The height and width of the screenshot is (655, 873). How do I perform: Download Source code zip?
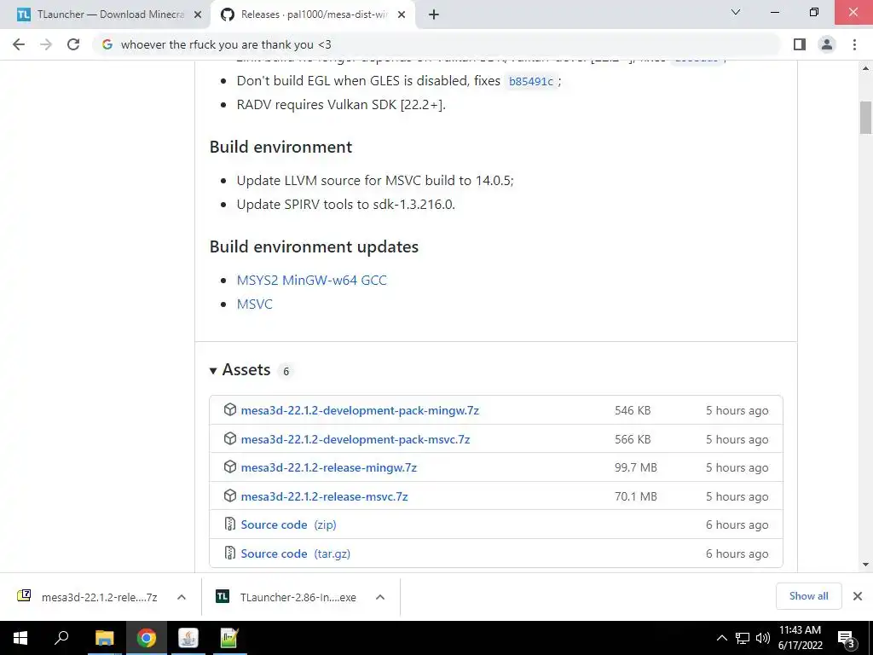coord(288,525)
